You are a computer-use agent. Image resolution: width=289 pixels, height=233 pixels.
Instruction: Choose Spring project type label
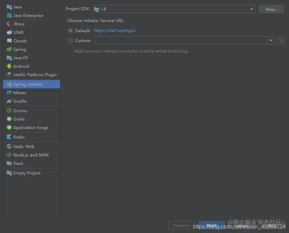(20, 49)
